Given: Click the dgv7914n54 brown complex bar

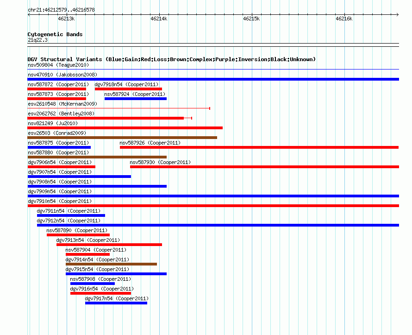Looking at the screenshot, I should coord(111,264).
